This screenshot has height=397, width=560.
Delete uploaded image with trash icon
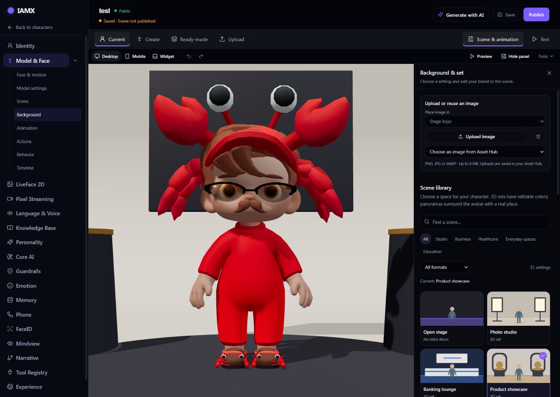click(538, 137)
